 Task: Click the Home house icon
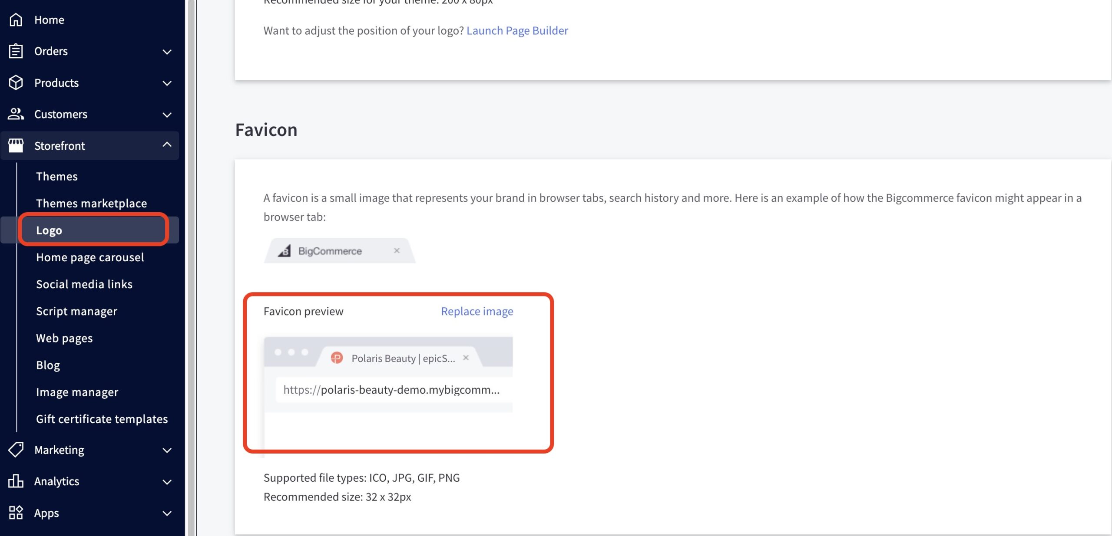pos(16,20)
